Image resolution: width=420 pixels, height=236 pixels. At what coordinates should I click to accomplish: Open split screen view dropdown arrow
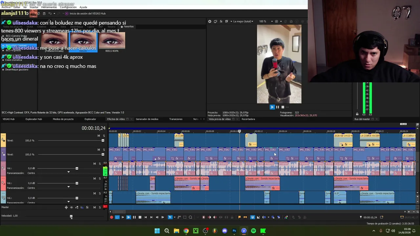231,21
